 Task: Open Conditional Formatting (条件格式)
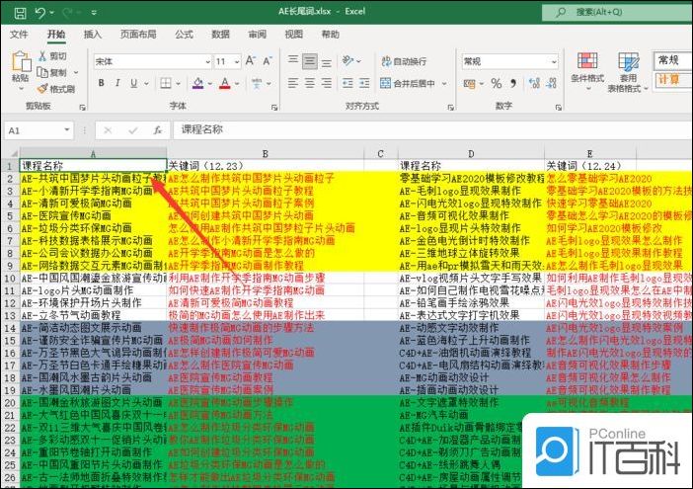pyautogui.click(x=587, y=71)
